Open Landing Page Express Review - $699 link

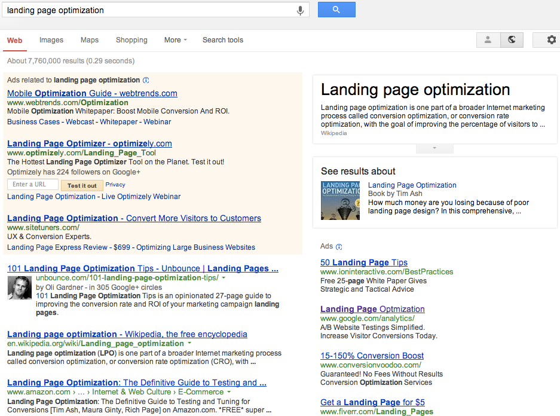[x=69, y=247]
